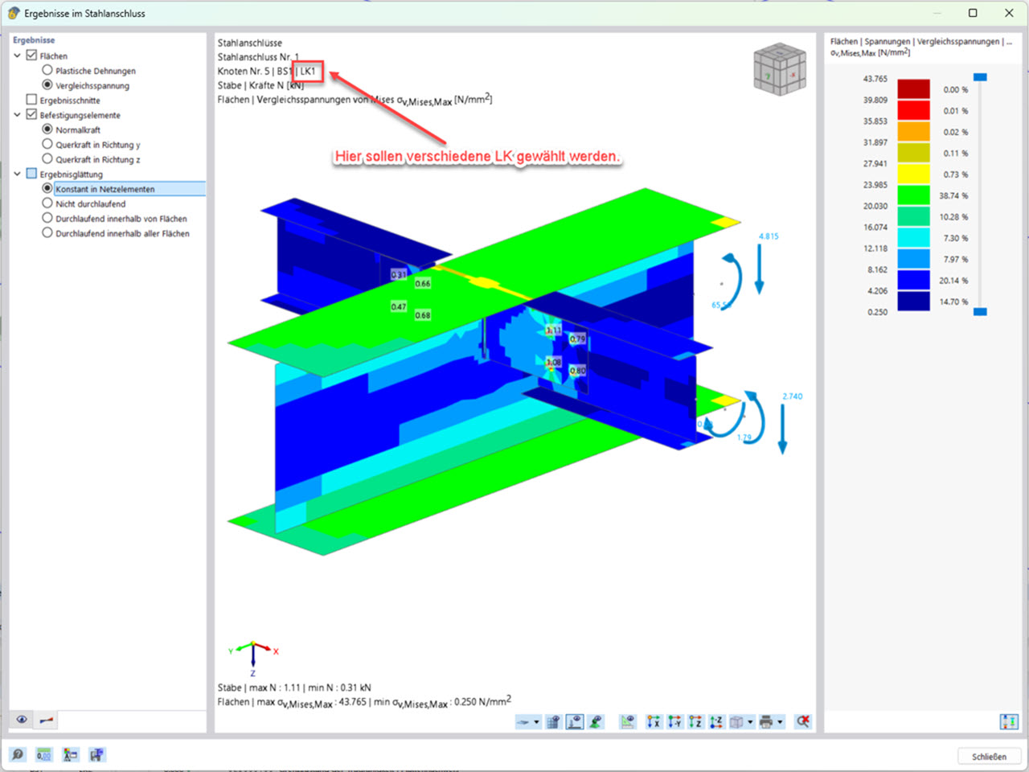Open the view cube options dropdown
The width and height of the screenshot is (1029, 772).
tap(750, 721)
